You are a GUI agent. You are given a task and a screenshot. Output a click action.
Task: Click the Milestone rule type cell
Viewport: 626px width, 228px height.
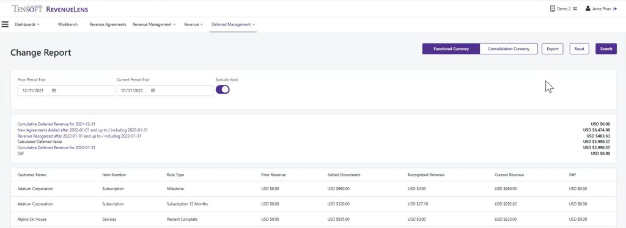[x=175, y=189]
